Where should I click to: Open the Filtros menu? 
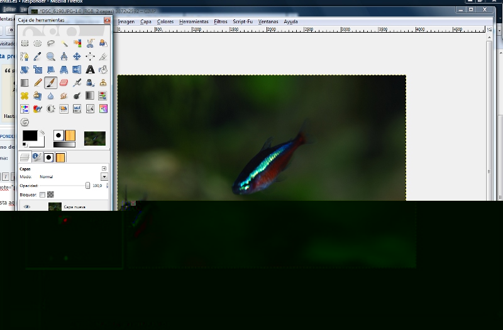click(221, 21)
